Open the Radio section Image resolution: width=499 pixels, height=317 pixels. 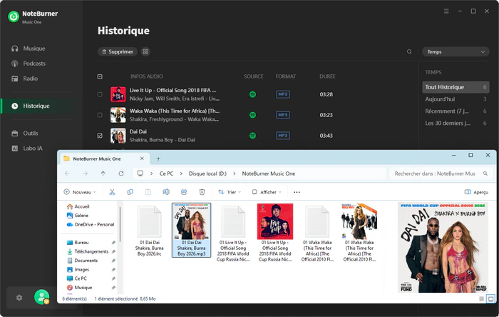[x=25, y=79]
